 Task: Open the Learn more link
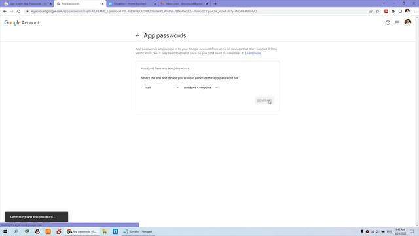tap(253, 53)
